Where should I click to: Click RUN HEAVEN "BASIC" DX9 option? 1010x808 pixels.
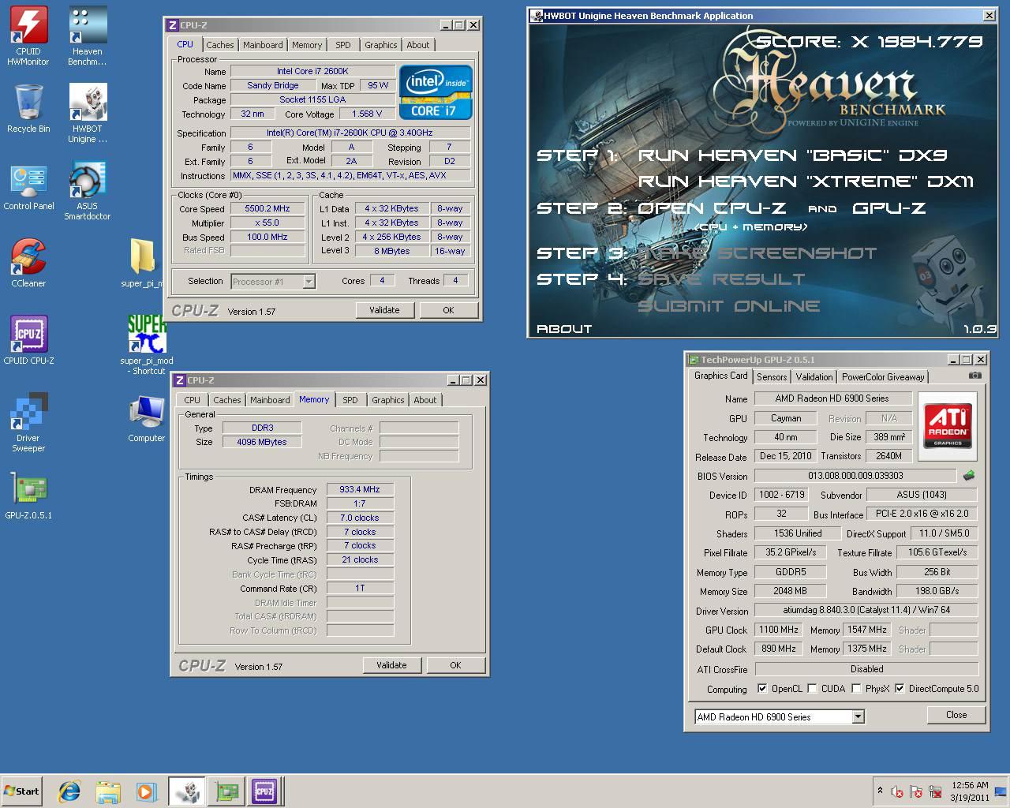pyautogui.click(x=792, y=155)
